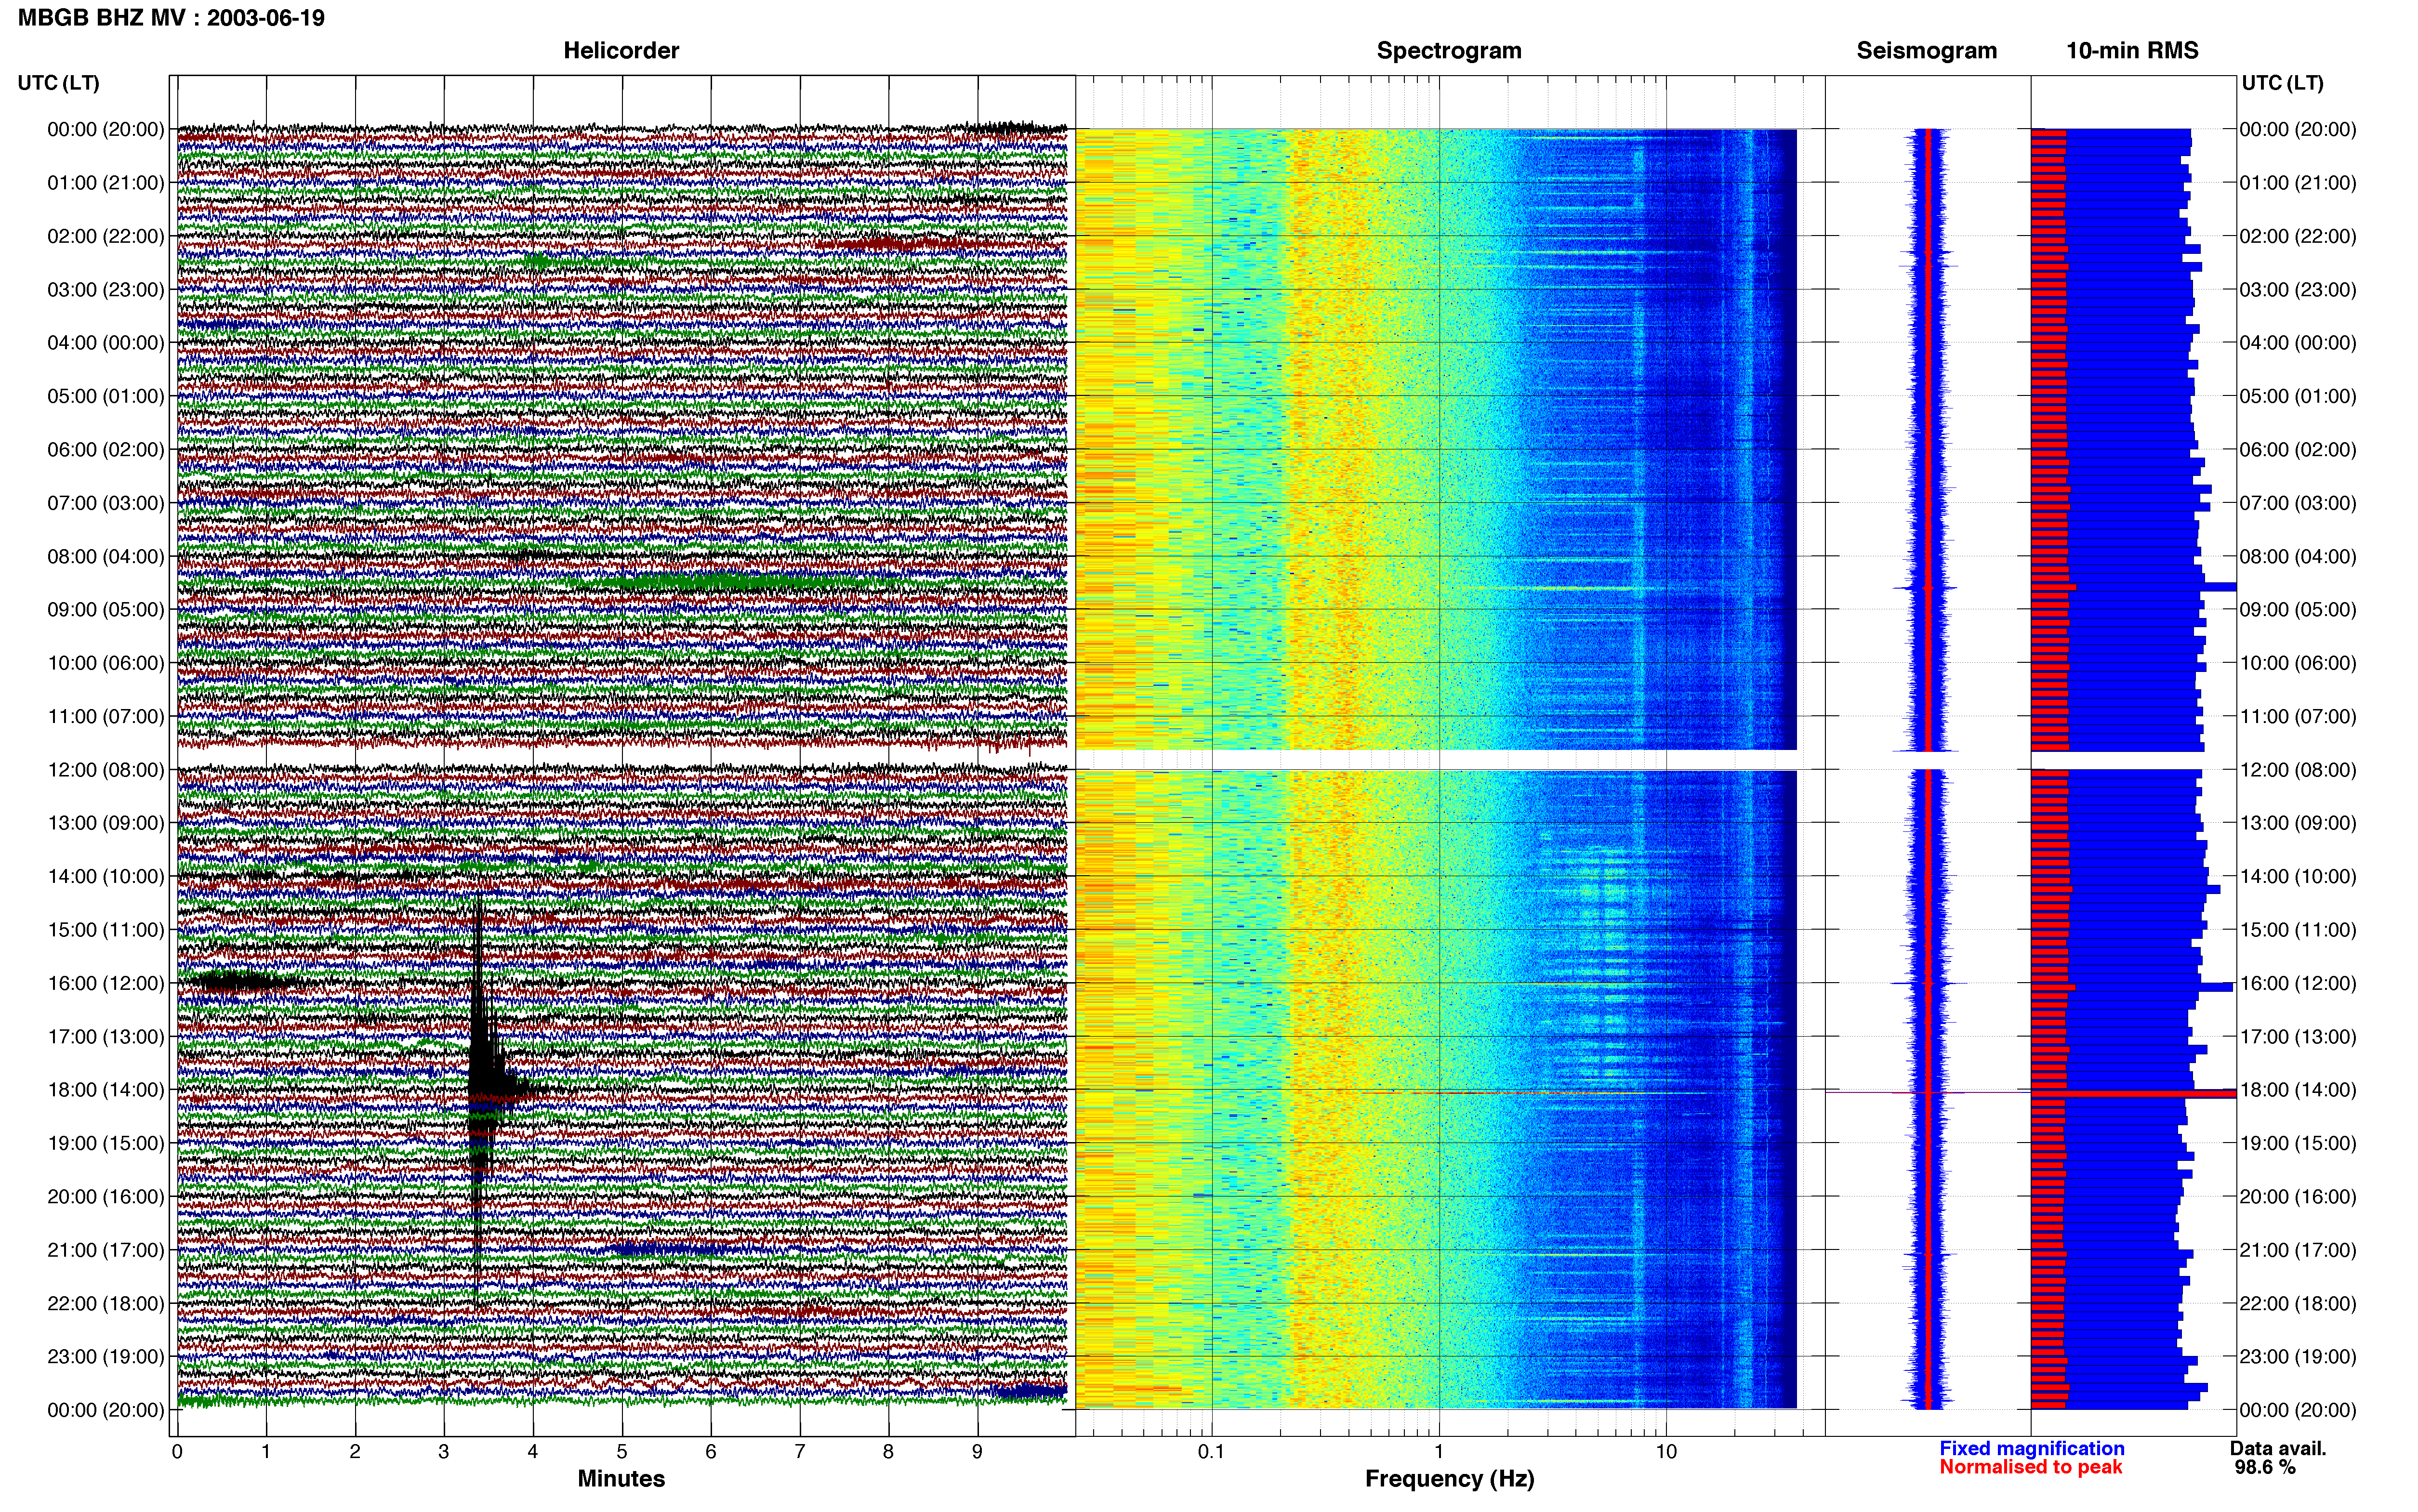Click "23:00 (19:00)" on the right time axis
This screenshot has height=1512, width=2418.
pos(2298,1357)
